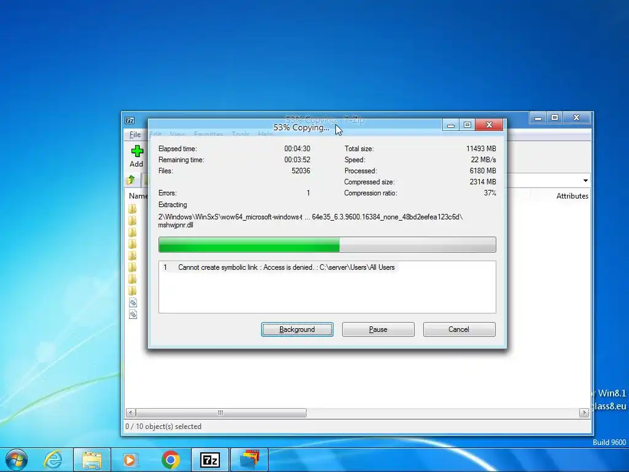Open File Explorer from the taskbar

(92, 460)
